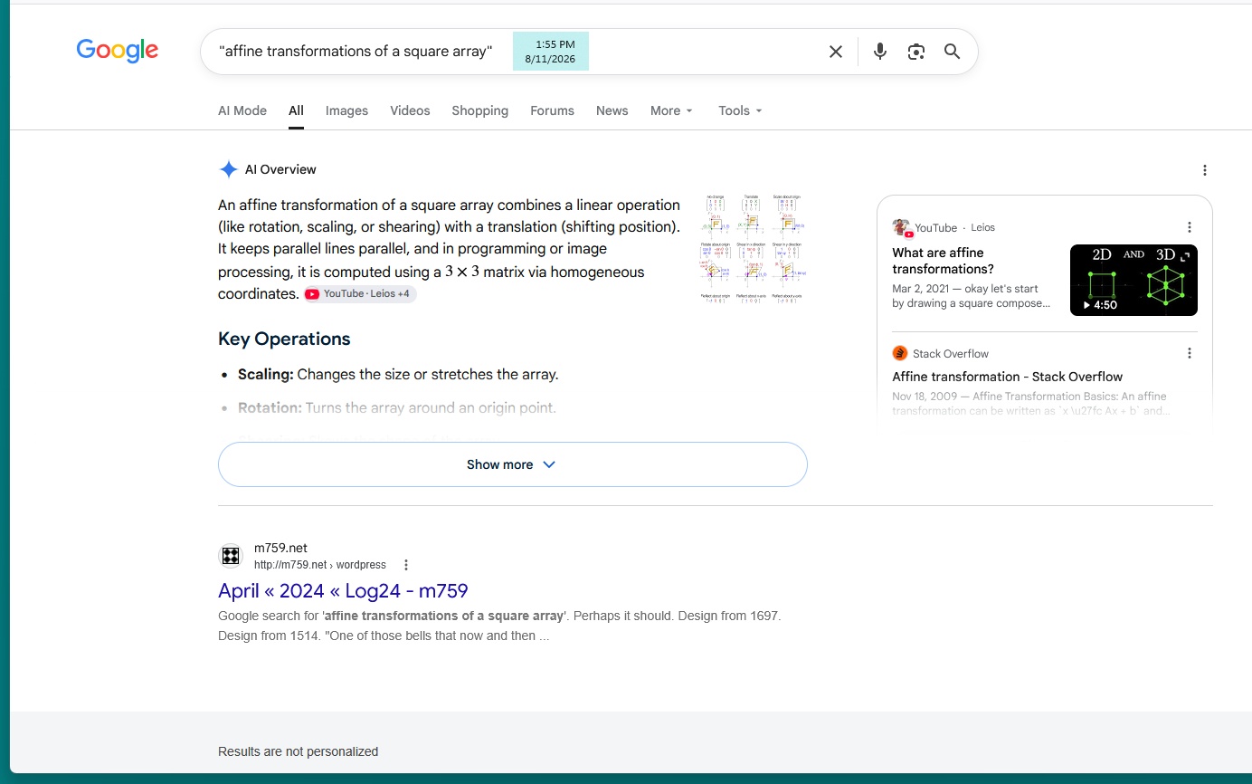Screen dimensions: 1252x784
Task: Open "Affine transformation - Stack Overflow" link
Action: tap(1007, 377)
